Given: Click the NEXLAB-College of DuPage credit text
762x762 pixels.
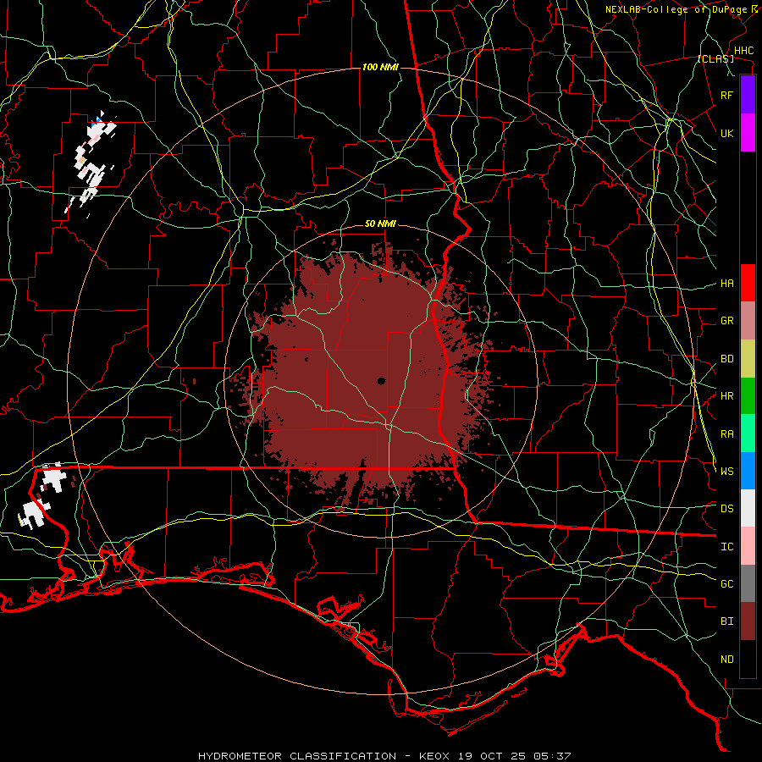Looking at the screenshot, I should [x=676, y=9].
